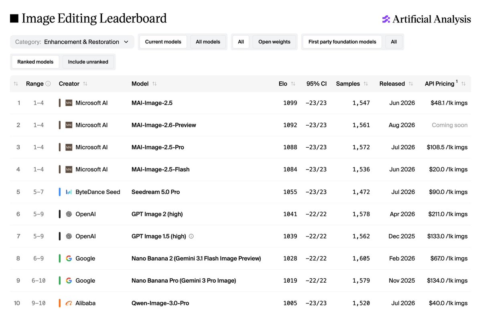Open Nano Banana 2 (Gemini 3.1 Flash Image Preview)
Screen dimensions: 481x324
[196, 258]
